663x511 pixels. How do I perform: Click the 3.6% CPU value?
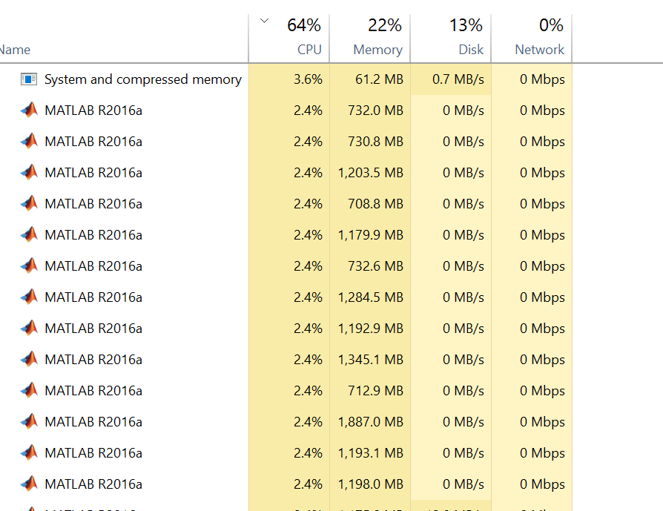(308, 79)
